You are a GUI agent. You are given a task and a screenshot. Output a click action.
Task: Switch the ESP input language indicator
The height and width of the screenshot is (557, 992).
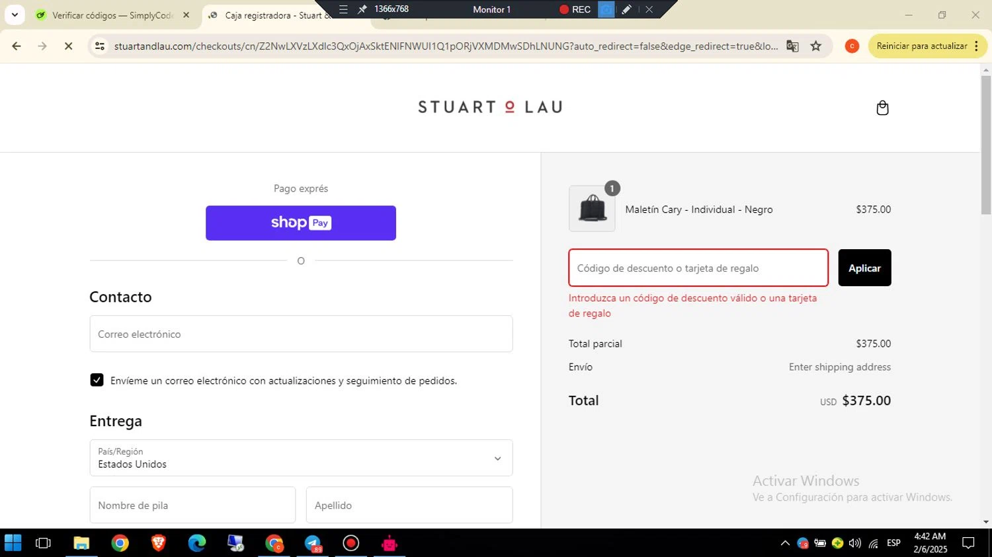[893, 543]
